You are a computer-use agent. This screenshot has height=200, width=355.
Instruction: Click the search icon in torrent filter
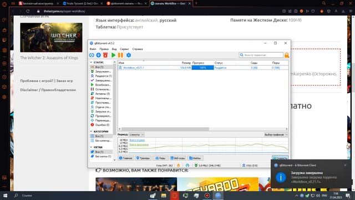click(242, 55)
